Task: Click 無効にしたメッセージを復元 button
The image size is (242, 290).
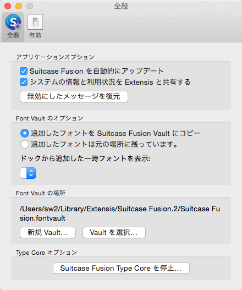Action: click(x=74, y=96)
